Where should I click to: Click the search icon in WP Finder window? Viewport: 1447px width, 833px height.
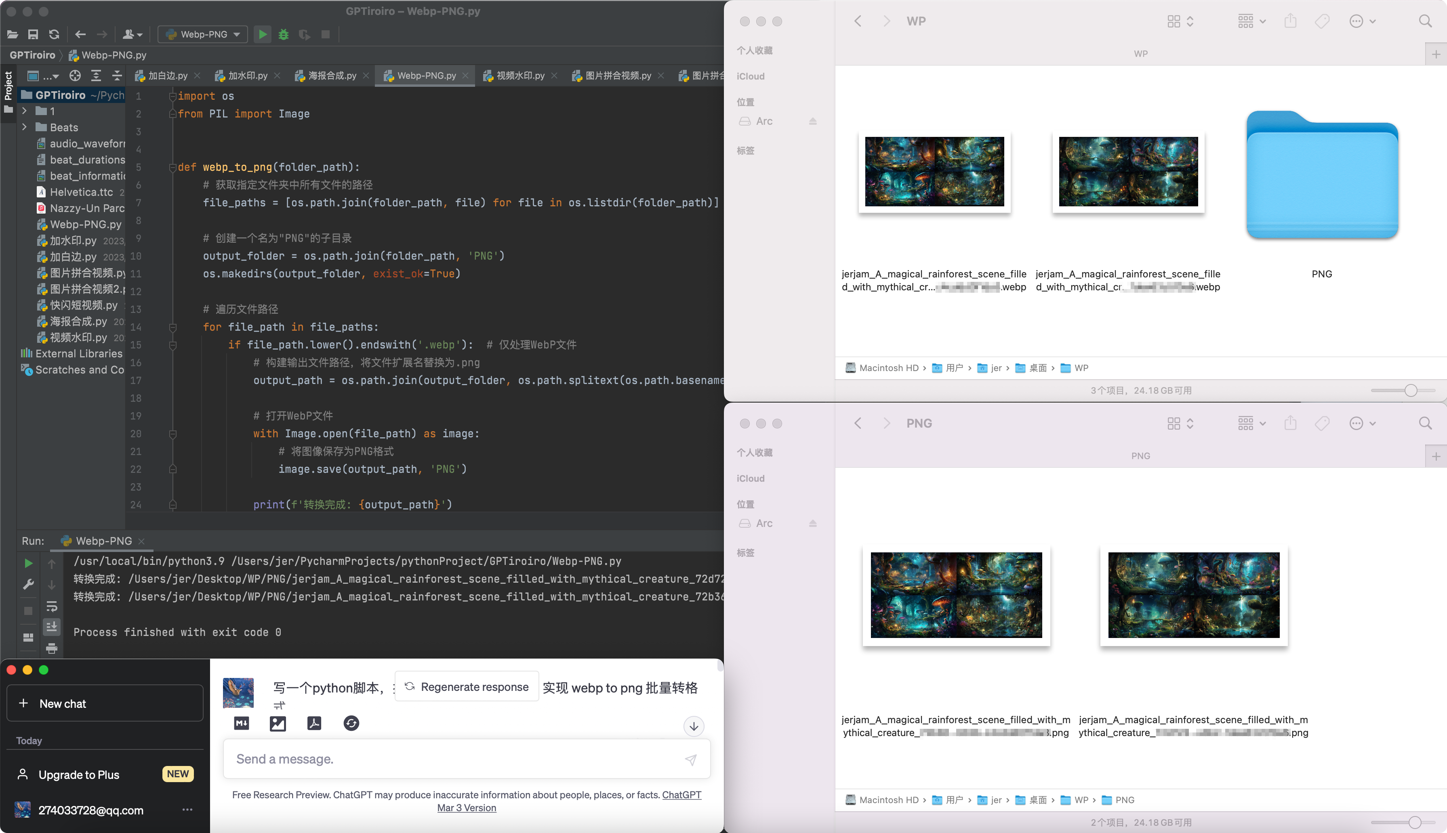click(x=1425, y=21)
